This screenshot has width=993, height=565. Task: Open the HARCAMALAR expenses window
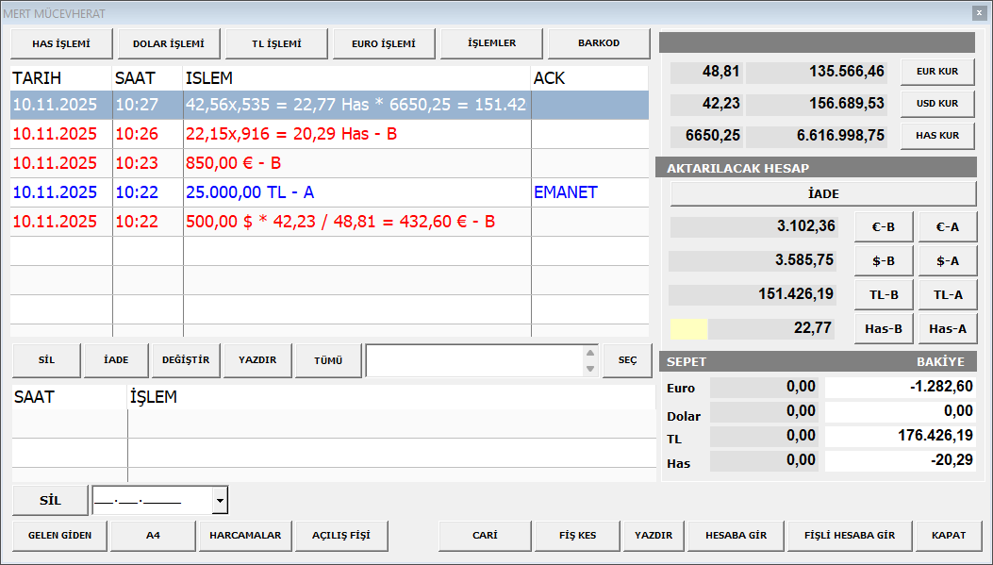click(x=245, y=536)
